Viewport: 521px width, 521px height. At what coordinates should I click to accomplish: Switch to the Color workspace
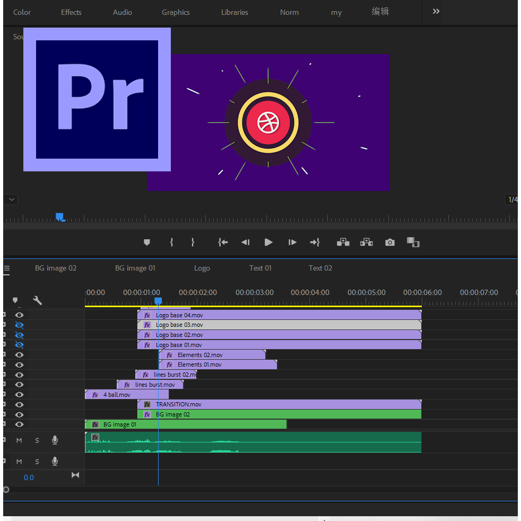coord(22,12)
